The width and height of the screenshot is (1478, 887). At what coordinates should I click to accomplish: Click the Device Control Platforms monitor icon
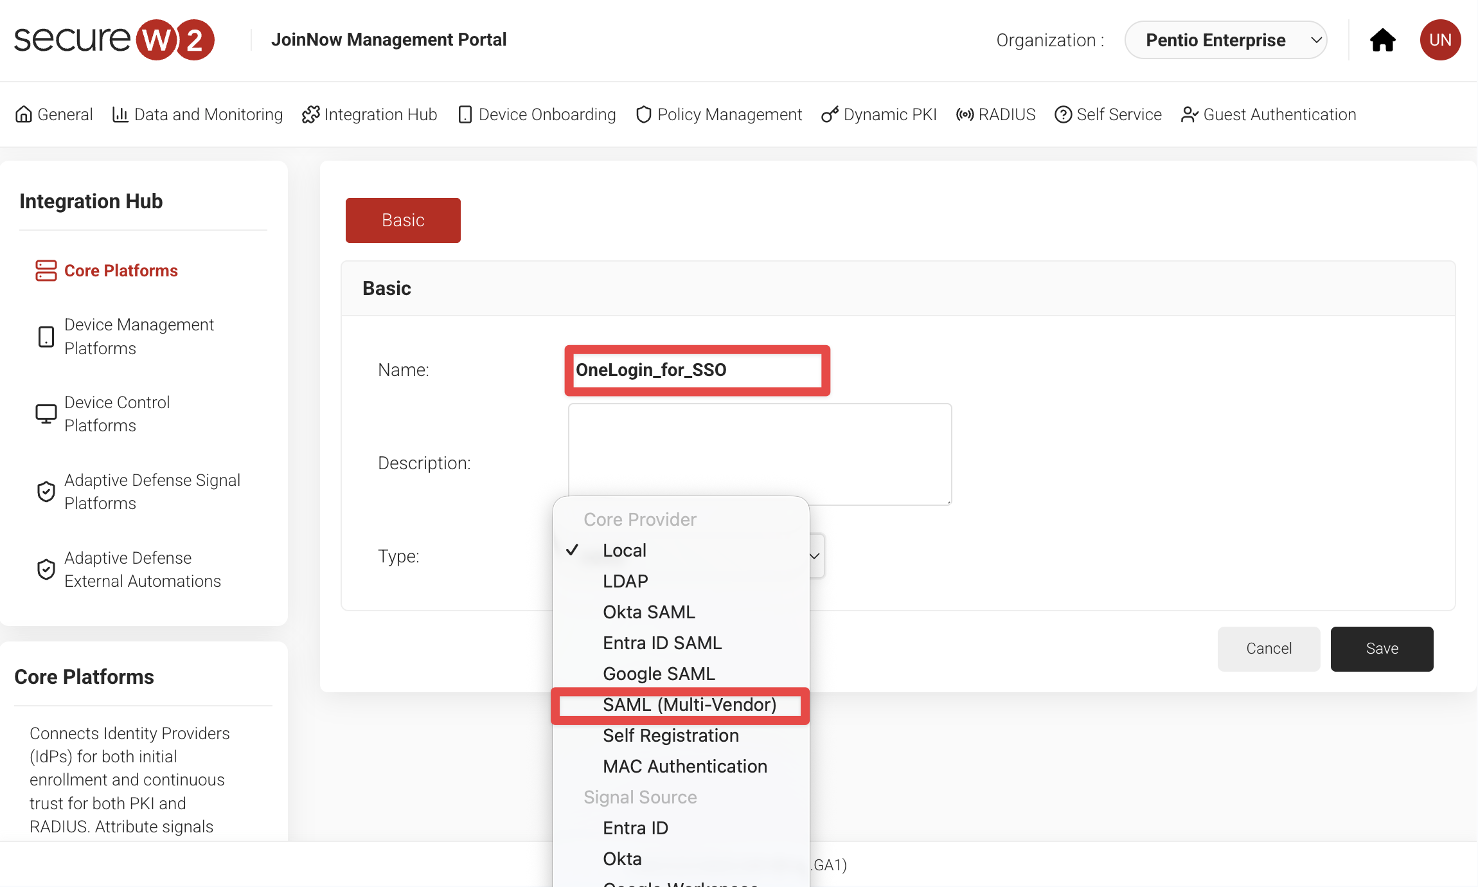pyautogui.click(x=46, y=414)
